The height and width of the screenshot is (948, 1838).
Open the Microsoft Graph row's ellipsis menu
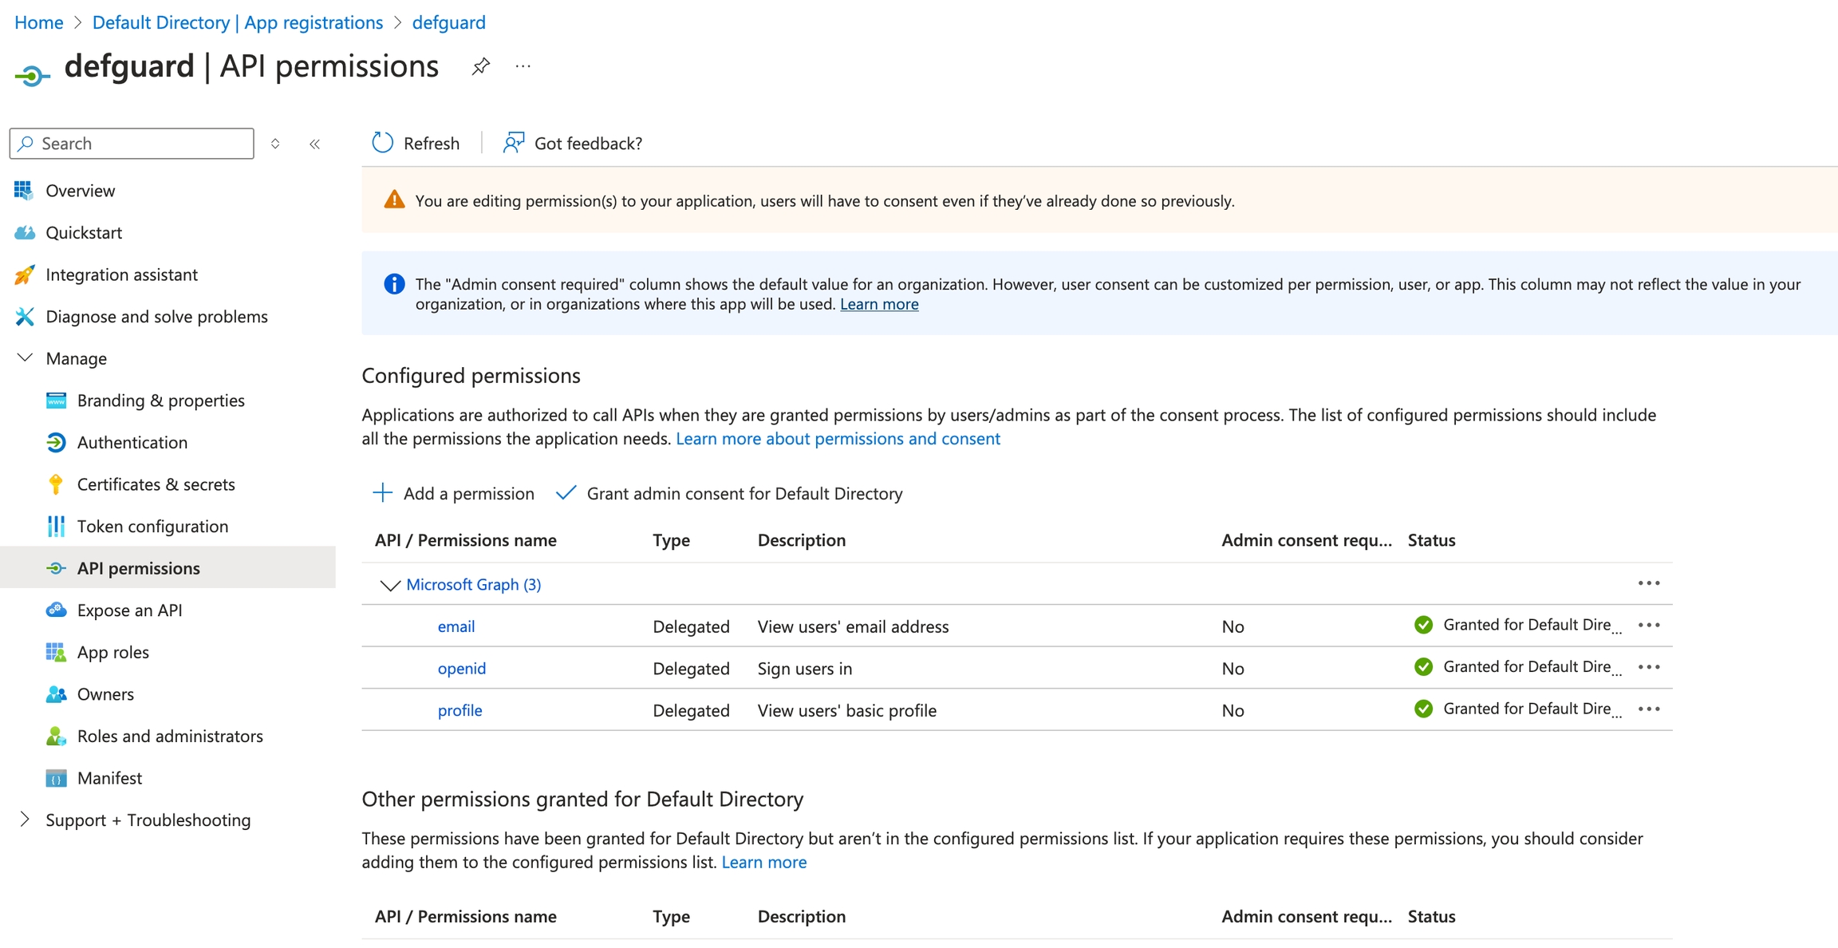click(x=1648, y=583)
